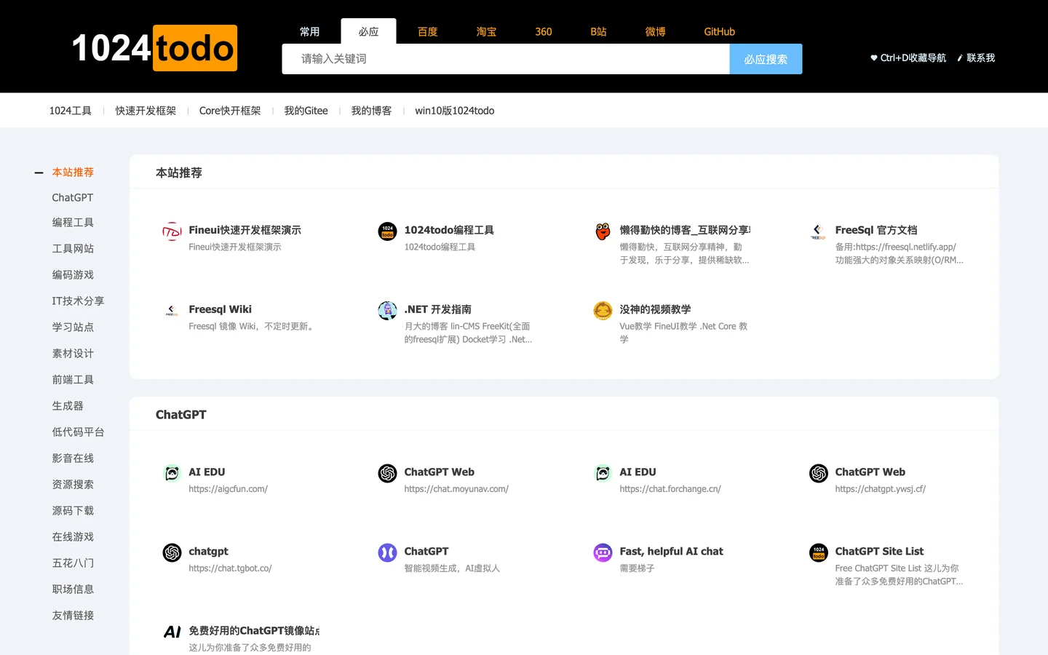Image resolution: width=1048 pixels, height=655 pixels.
Task: Open the win10版1024todo nav link
Action: point(455,111)
